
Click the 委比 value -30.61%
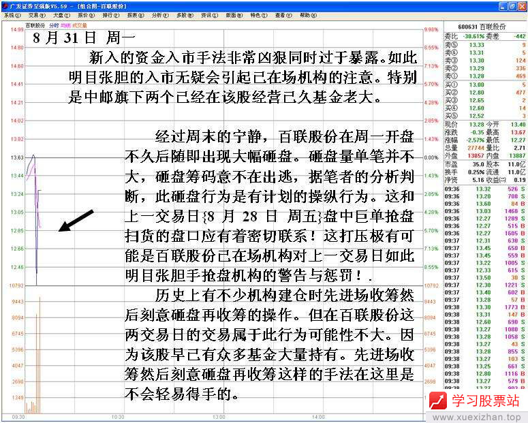(473, 36)
